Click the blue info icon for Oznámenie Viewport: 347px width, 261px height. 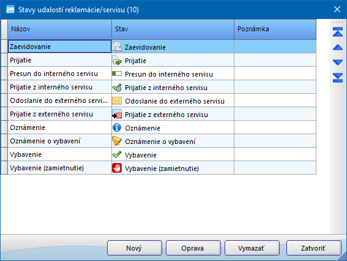pos(117,127)
